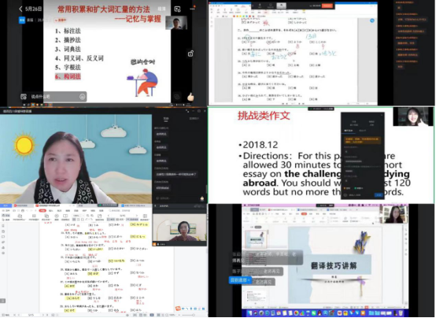Open the three-dots more menu in live view
436x318 pixels.
point(192,9)
